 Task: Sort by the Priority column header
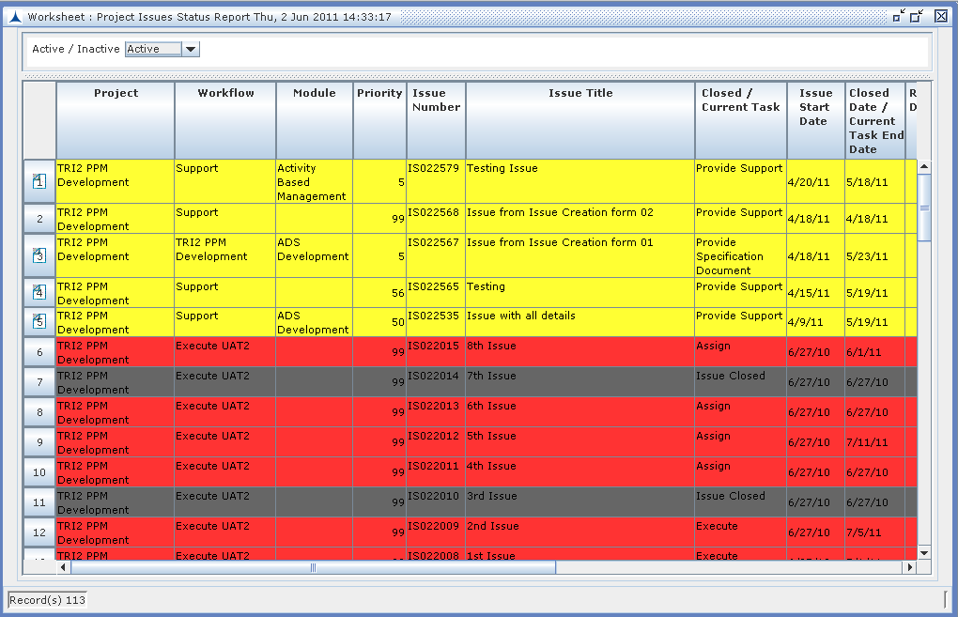point(379,93)
